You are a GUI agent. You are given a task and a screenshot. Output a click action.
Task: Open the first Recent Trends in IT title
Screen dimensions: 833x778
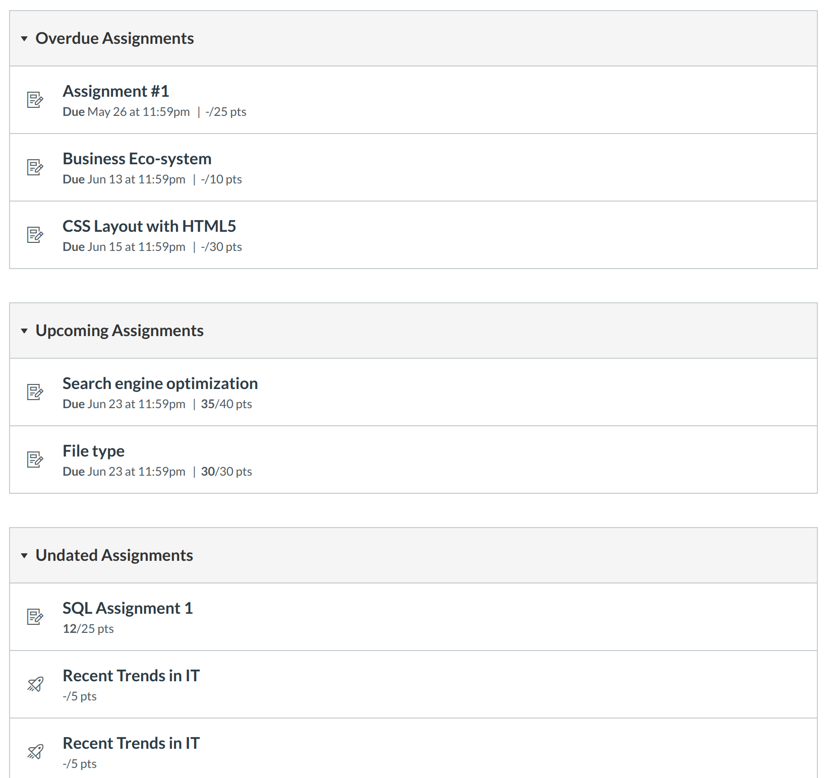131,676
